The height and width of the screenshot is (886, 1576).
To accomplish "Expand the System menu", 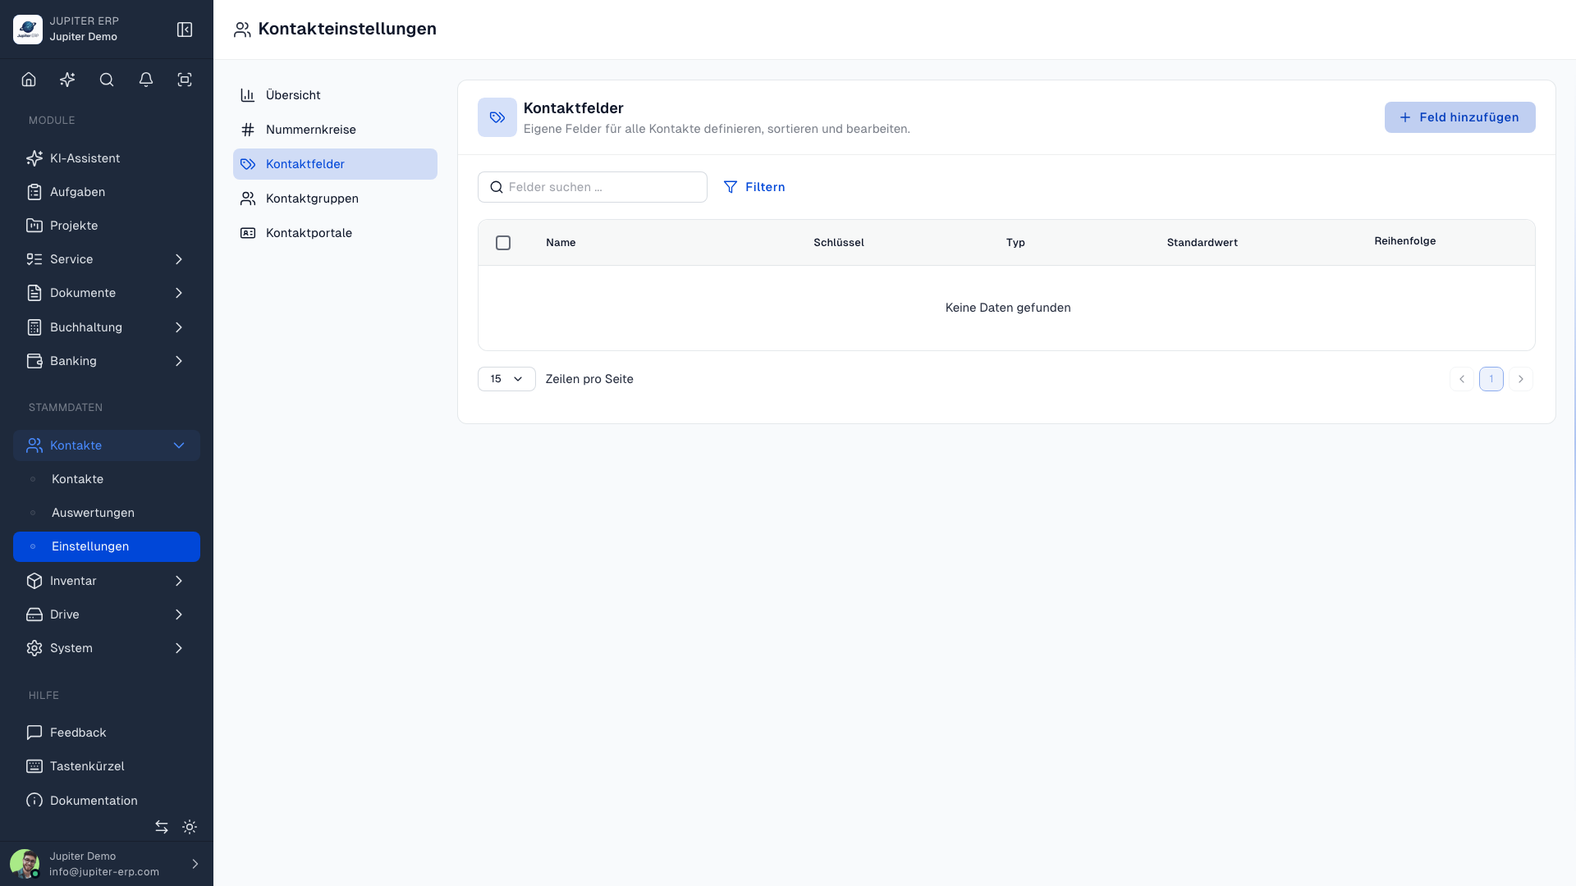I will click(x=107, y=648).
